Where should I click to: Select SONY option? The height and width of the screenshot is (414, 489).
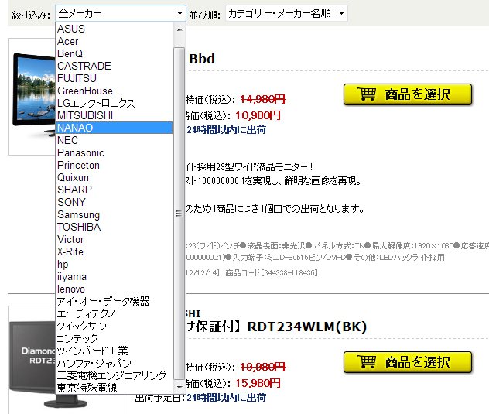pyautogui.click(x=115, y=202)
